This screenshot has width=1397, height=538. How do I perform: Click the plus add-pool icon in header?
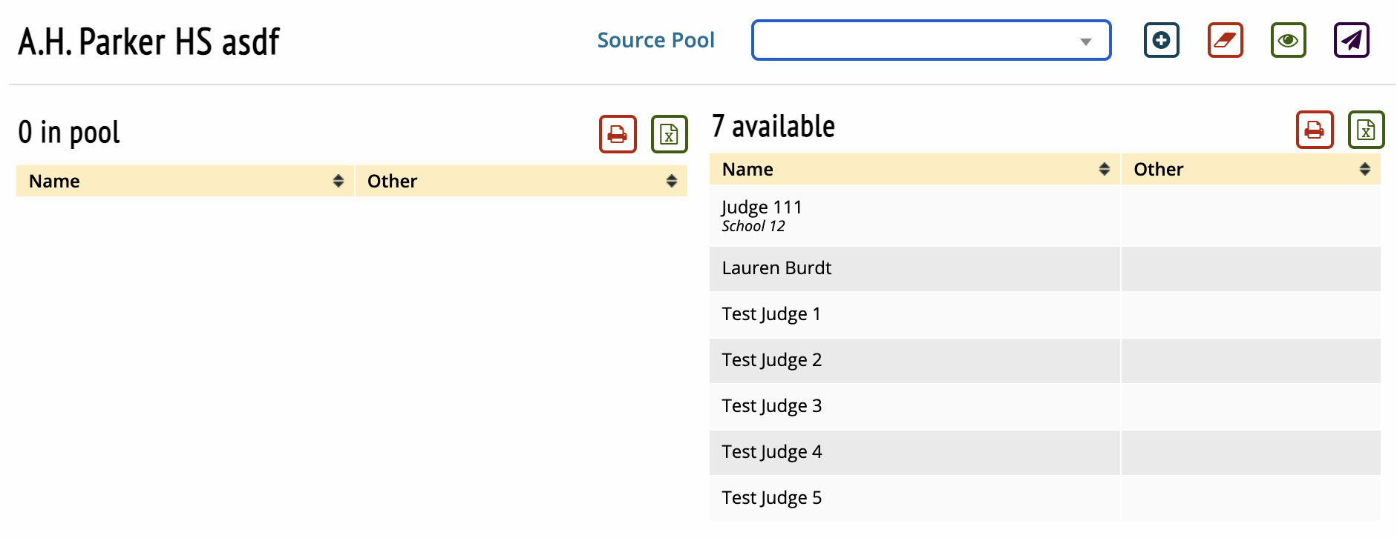[x=1161, y=40]
